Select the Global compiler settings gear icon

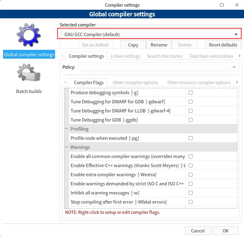click(29, 35)
